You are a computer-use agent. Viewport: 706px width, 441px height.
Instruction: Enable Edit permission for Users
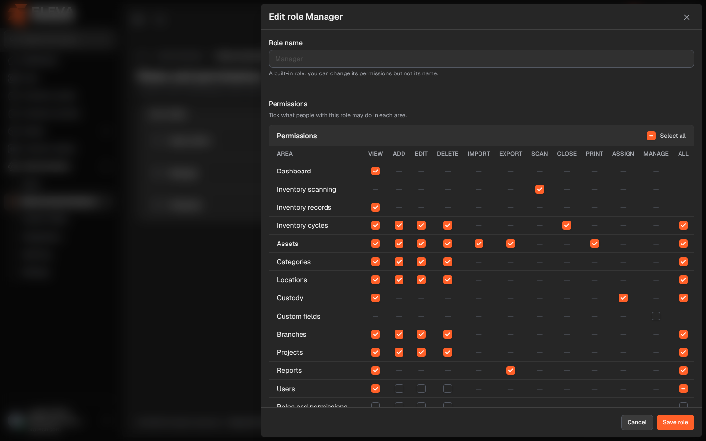coord(421,389)
